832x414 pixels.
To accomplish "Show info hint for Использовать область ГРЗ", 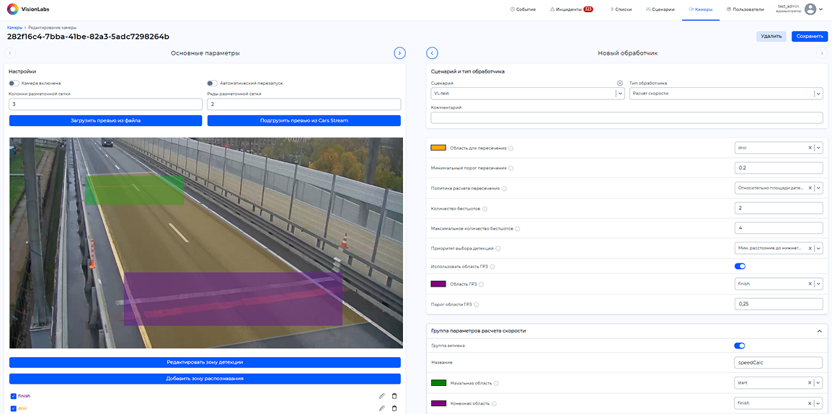I will pos(493,266).
